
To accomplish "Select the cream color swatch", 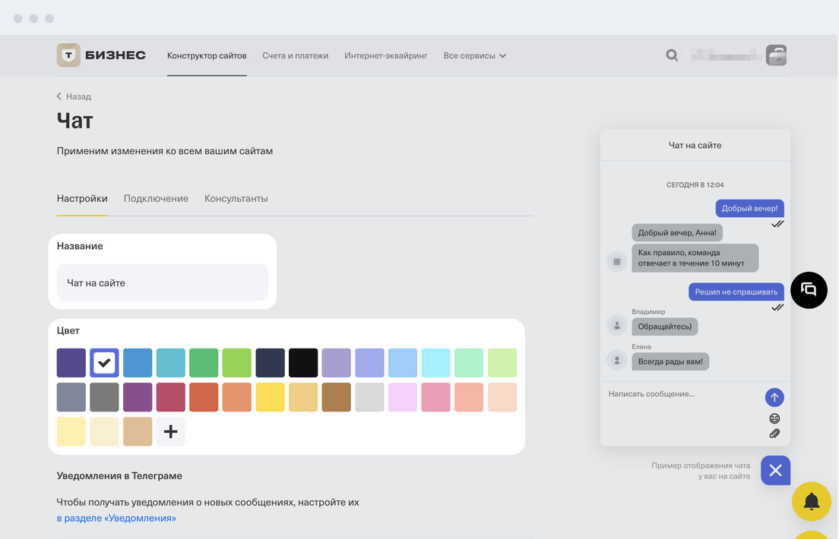I will coord(104,431).
